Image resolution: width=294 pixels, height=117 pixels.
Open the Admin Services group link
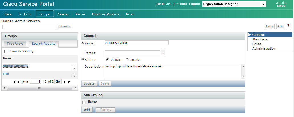pyautogui.click(x=15, y=66)
